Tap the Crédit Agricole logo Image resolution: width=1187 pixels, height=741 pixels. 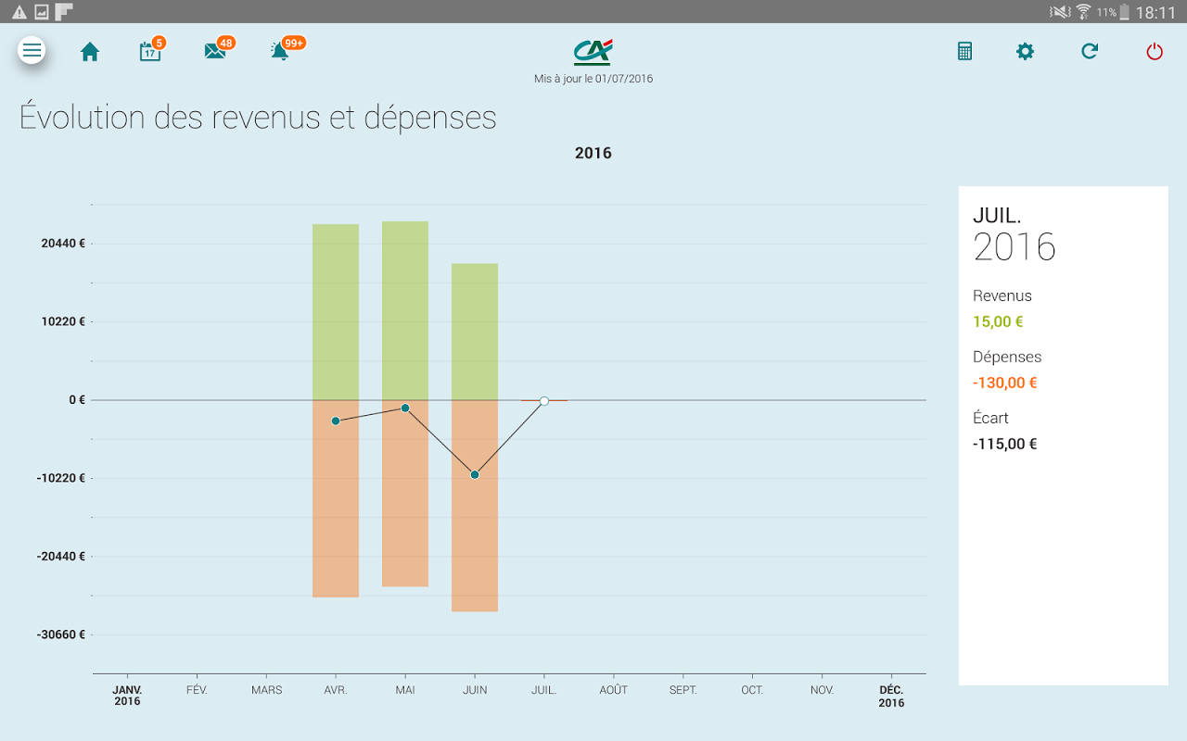(593, 52)
